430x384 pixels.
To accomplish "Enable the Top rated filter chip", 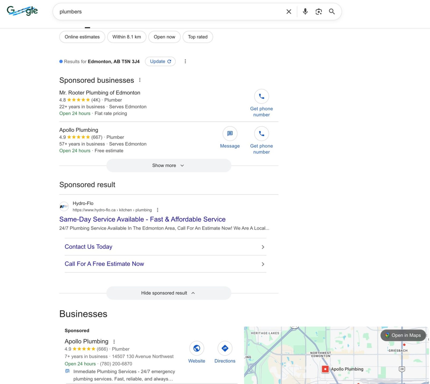I will (x=198, y=37).
